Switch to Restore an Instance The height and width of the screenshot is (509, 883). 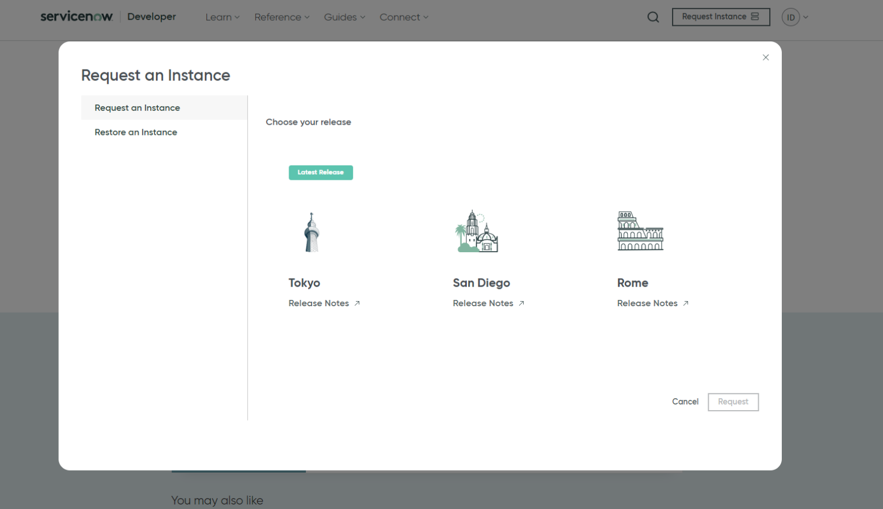(136, 132)
